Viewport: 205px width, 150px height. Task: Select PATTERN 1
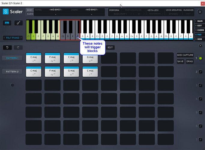coord(12,58)
